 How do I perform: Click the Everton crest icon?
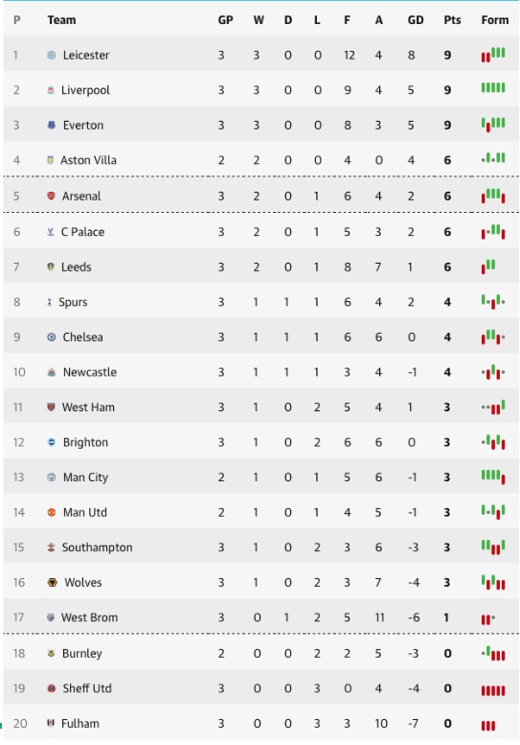click(x=52, y=125)
